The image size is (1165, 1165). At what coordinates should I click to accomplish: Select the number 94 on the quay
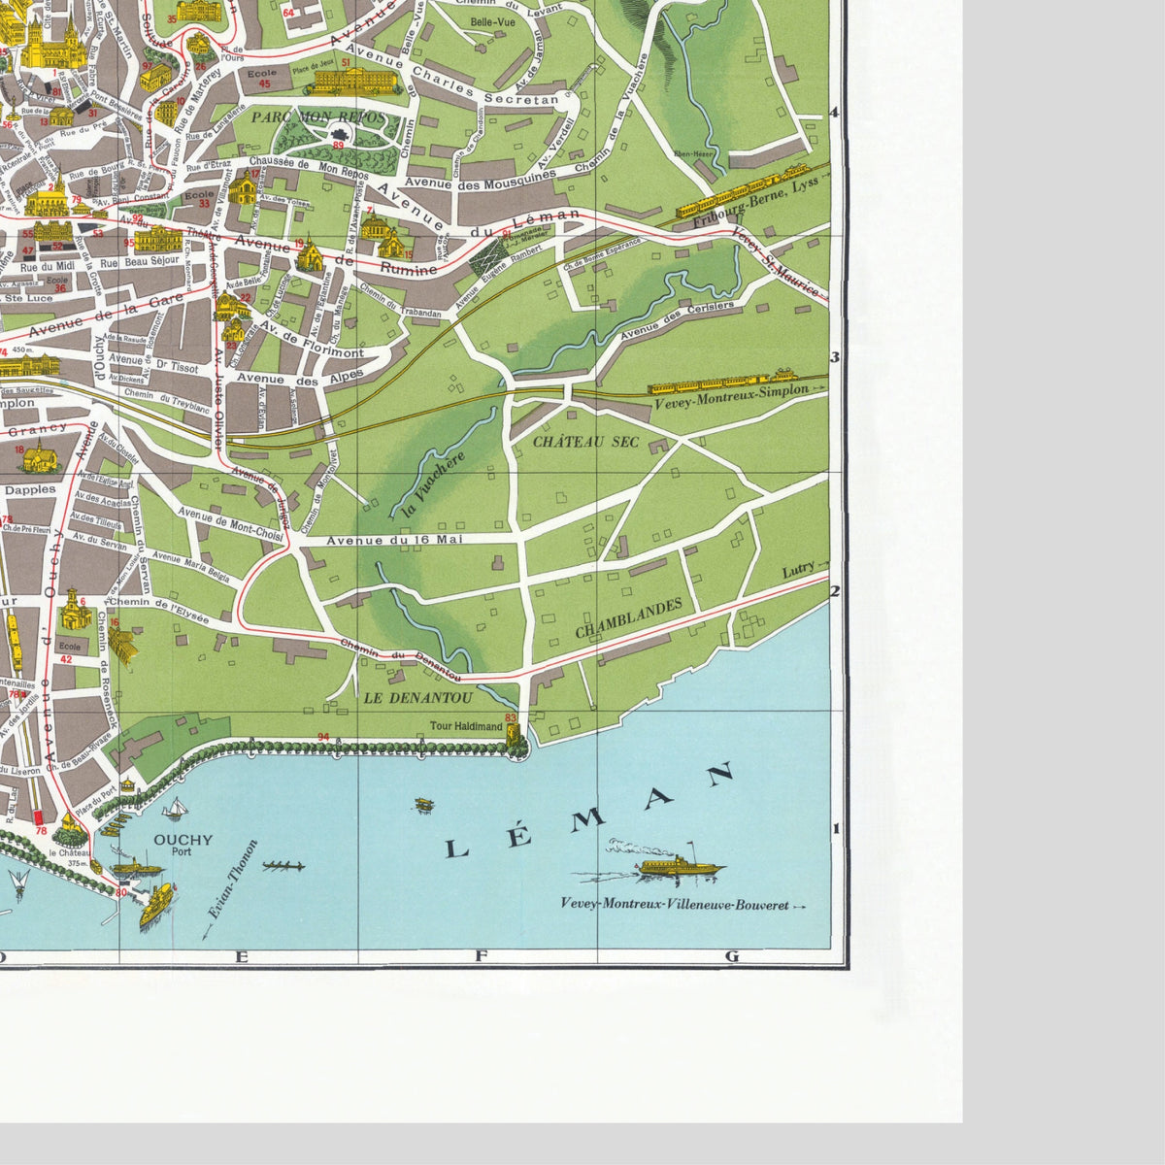(322, 739)
